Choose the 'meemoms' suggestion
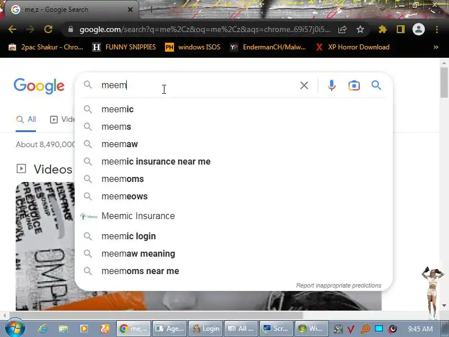The width and height of the screenshot is (449, 337). click(233, 179)
